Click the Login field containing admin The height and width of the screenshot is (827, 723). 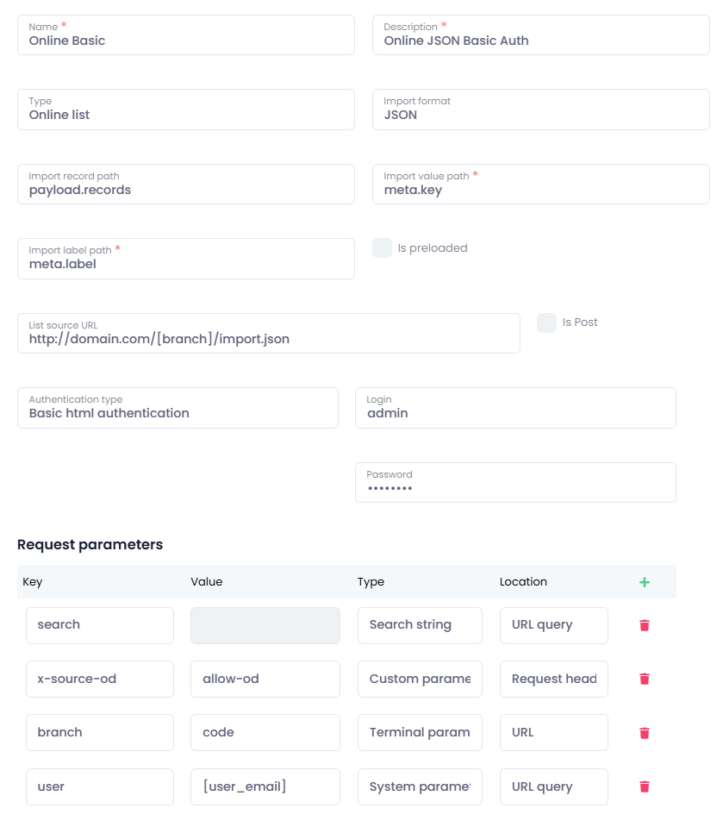tap(515, 408)
